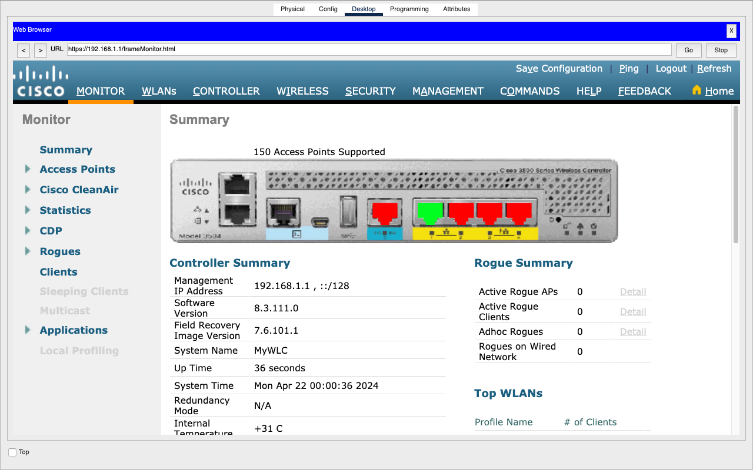Click the red port 3 on controller image
The image size is (753, 470).
(x=489, y=213)
